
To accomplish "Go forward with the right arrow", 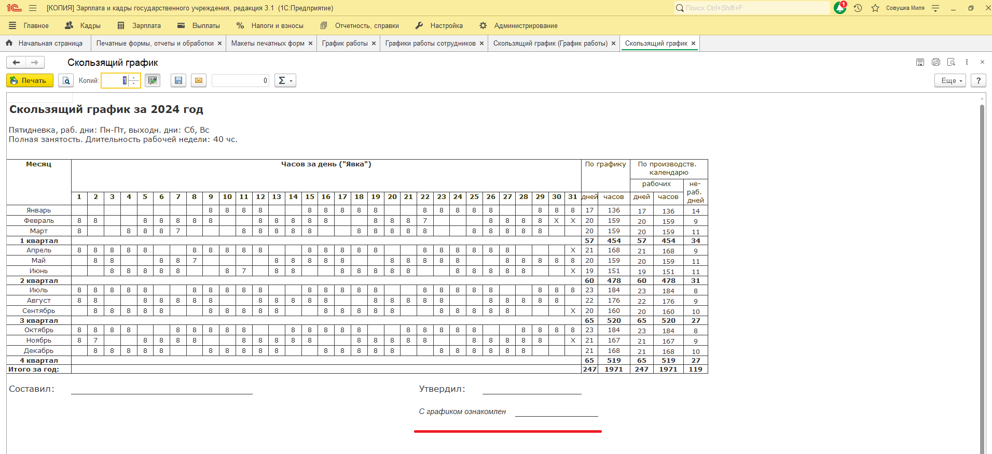I will (x=35, y=62).
